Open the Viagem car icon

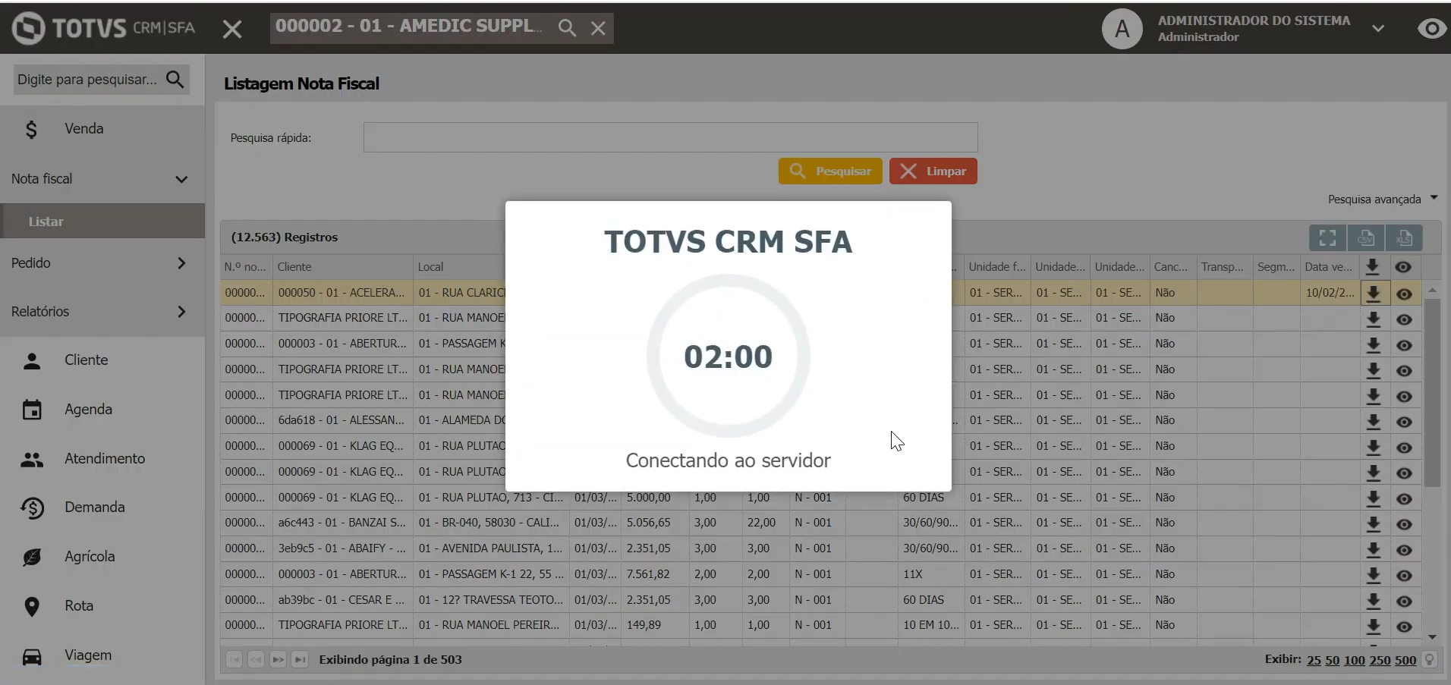pyautogui.click(x=32, y=656)
